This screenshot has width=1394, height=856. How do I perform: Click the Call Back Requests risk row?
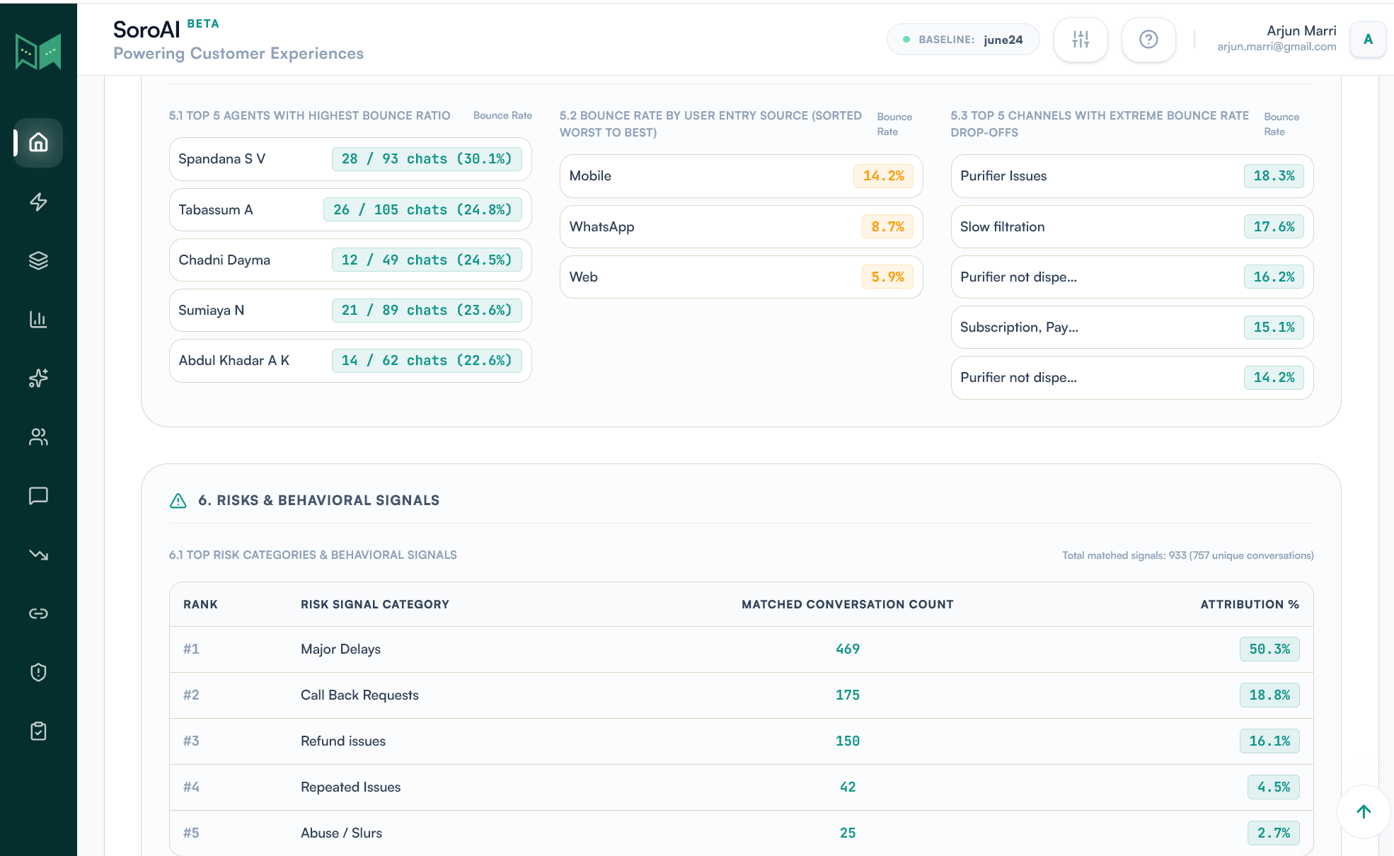click(x=742, y=695)
